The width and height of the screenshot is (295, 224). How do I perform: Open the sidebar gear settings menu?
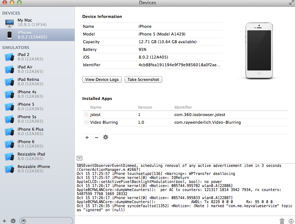(13, 221)
